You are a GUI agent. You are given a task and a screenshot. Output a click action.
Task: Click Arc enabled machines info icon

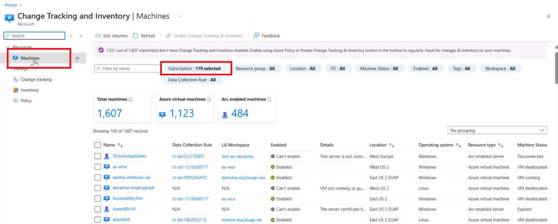tap(269, 100)
